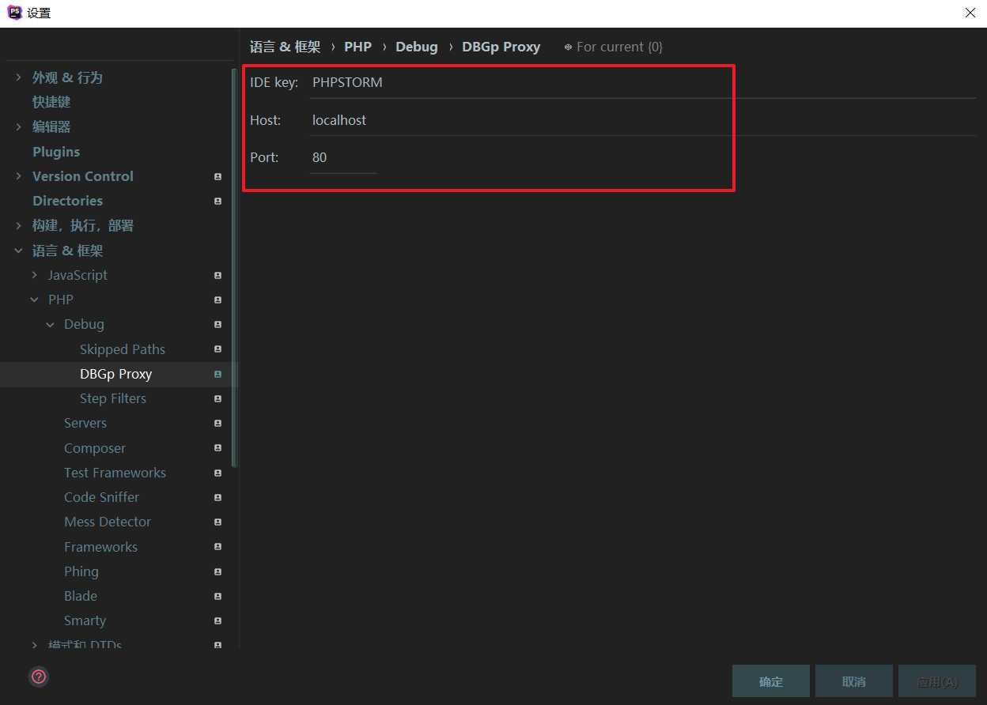987x705 pixels.
Task: Click project-level icon beside Test Frameworks
Action: pyautogui.click(x=217, y=473)
